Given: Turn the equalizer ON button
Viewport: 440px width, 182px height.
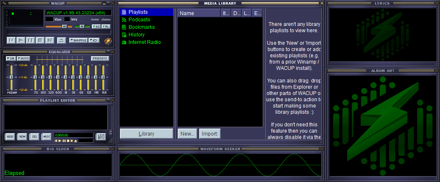Looking at the screenshot, I should tap(10, 59).
